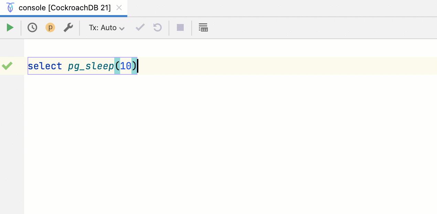Click the 'pg_sleep' function name
This screenshot has height=214, width=437.
pos(91,66)
